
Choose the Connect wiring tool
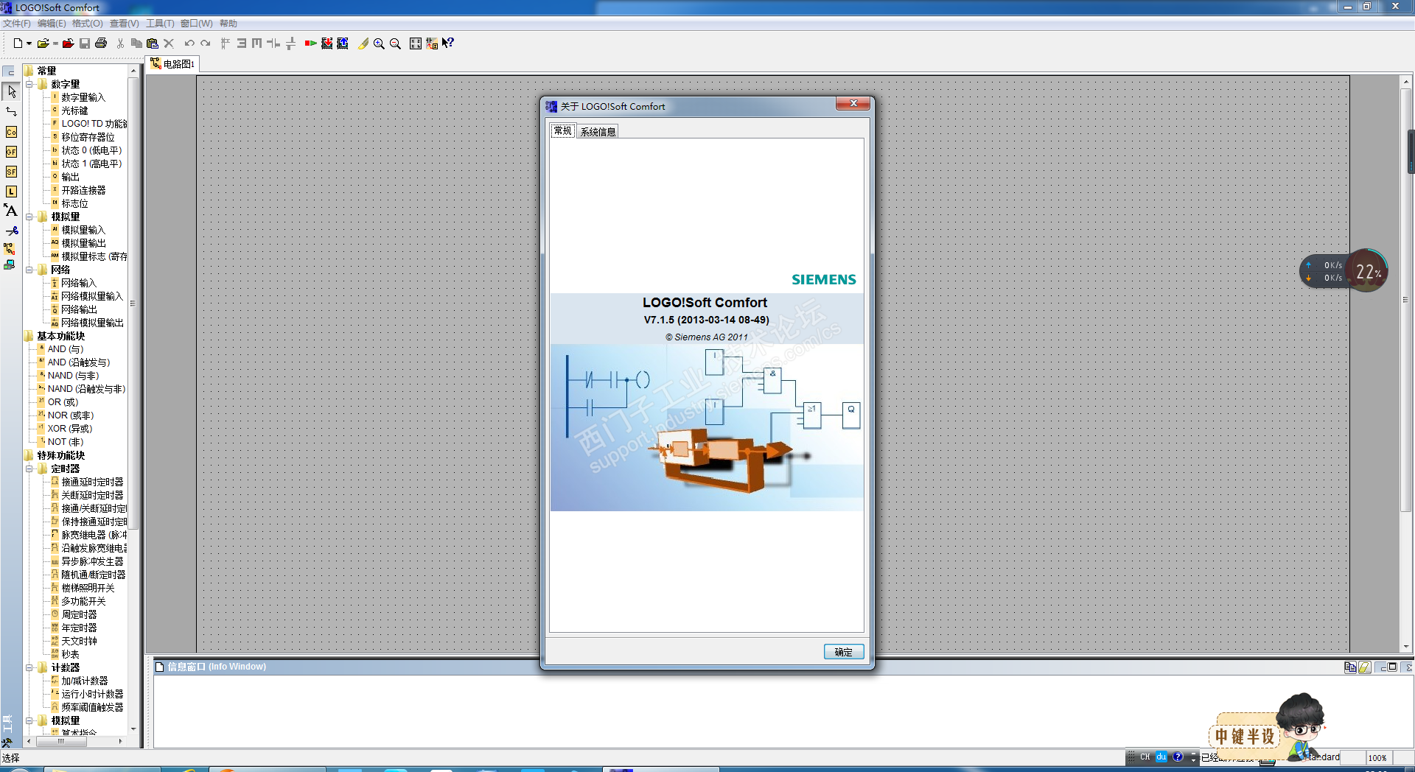11,112
